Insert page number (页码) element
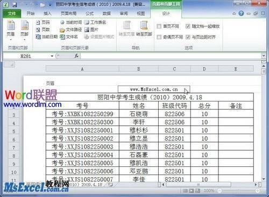This screenshot has height=197, width=269. click(x=43, y=23)
